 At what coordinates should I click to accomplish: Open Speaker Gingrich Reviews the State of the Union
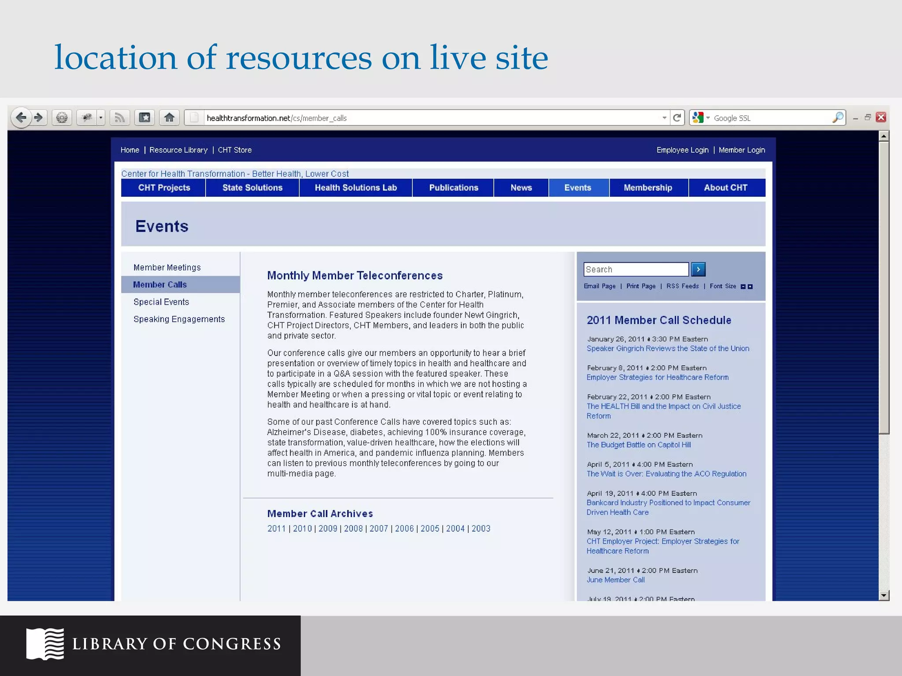point(668,349)
